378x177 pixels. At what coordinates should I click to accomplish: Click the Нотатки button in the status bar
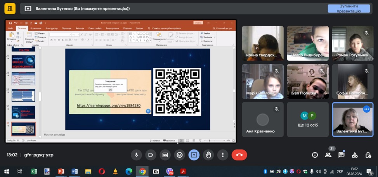pyautogui.click(x=155, y=141)
